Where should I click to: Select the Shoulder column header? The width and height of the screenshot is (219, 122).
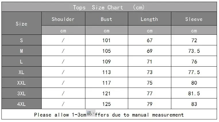point(63,19)
